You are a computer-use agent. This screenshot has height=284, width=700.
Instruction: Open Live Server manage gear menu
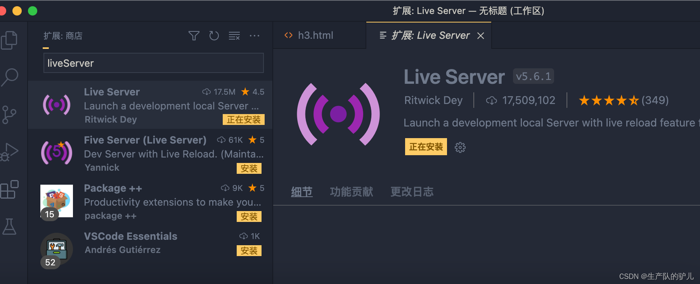(x=460, y=147)
